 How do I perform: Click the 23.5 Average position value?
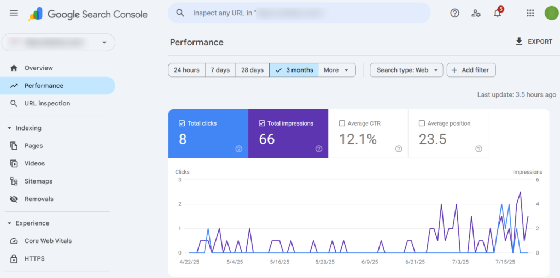[433, 139]
